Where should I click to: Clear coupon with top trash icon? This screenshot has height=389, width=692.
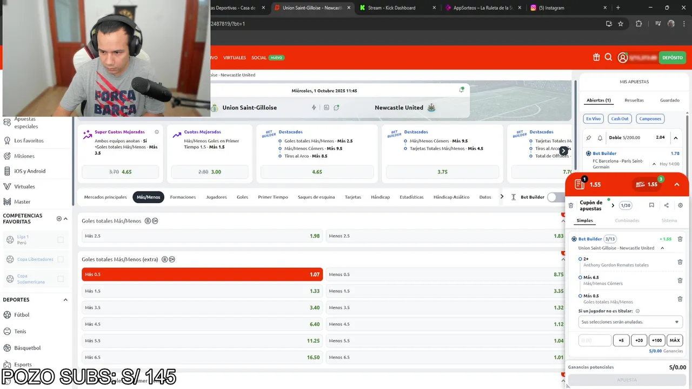[571, 205]
